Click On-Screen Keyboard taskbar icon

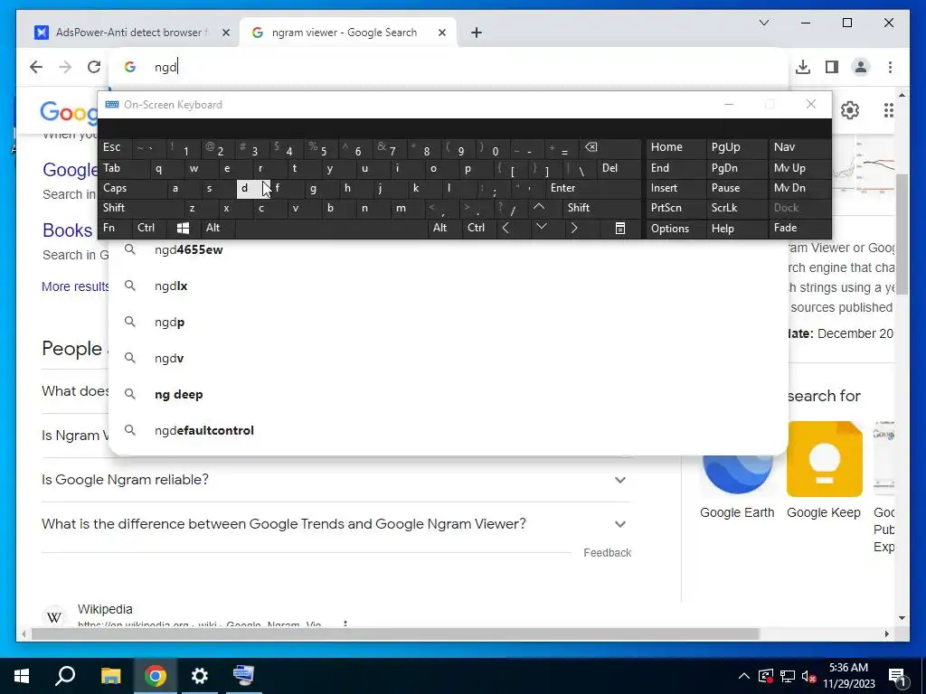click(x=243, y=676)
